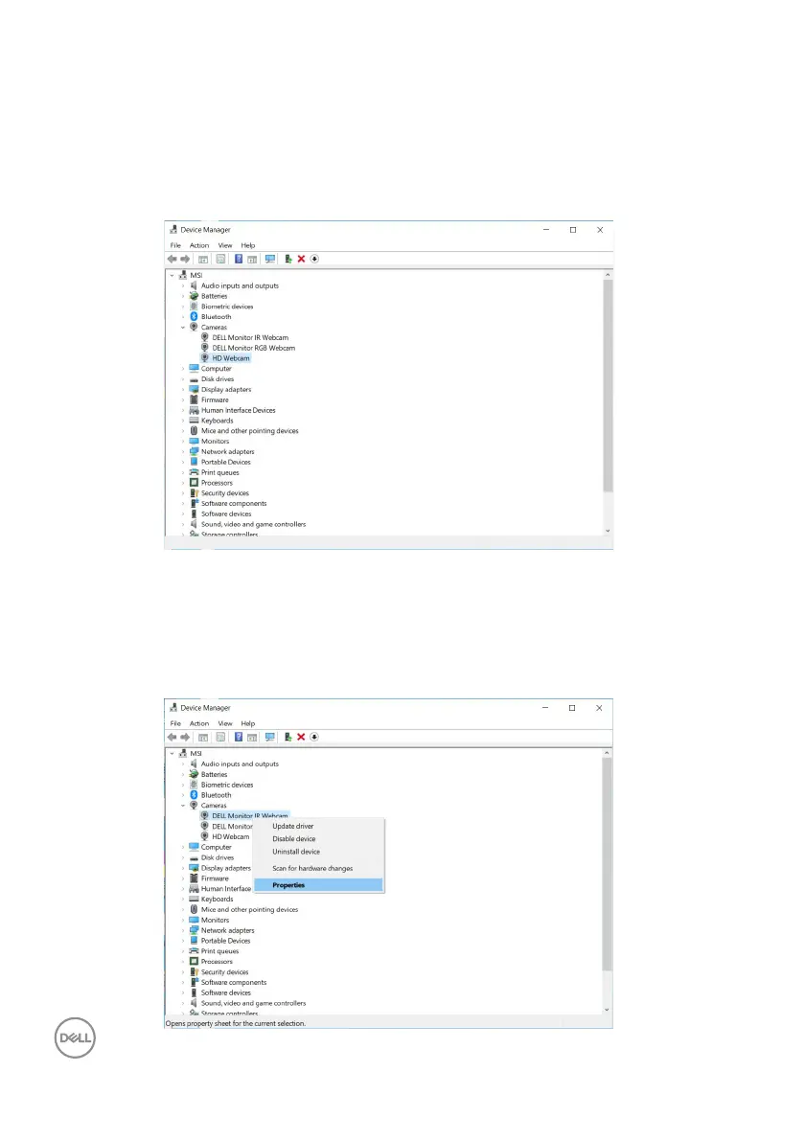Open the View menu in the lower window
This screenshot has height=1140, width=805.
[225, 723]
